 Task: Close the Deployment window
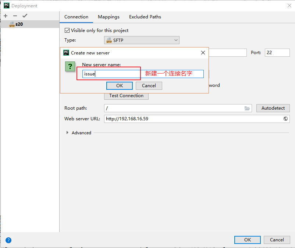pos(289,6)
